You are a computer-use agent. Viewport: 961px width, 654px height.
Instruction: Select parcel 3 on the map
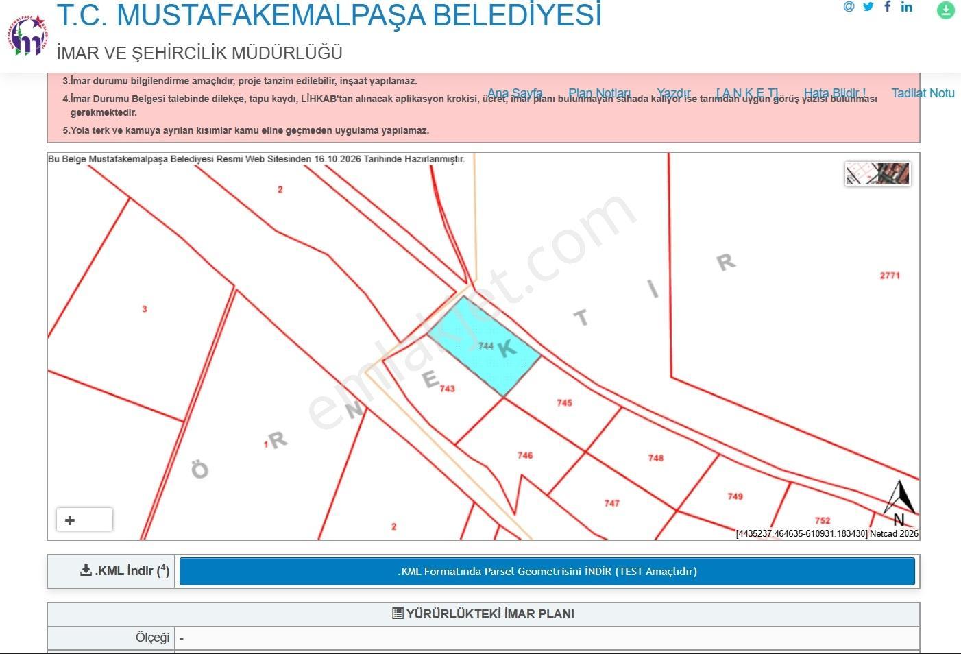pyautogui.click(x=145, y=309)
